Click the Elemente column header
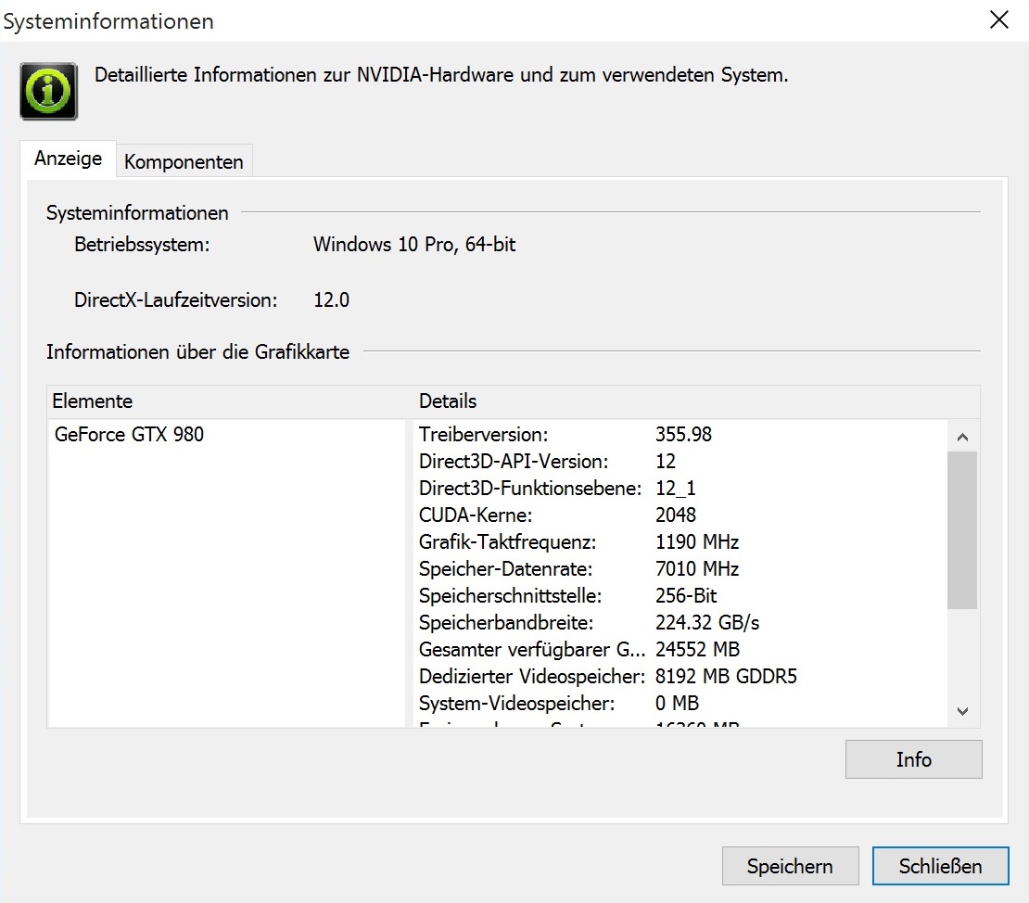The width and height of the screenshot is (1029, 903). [x=93, y=401]
